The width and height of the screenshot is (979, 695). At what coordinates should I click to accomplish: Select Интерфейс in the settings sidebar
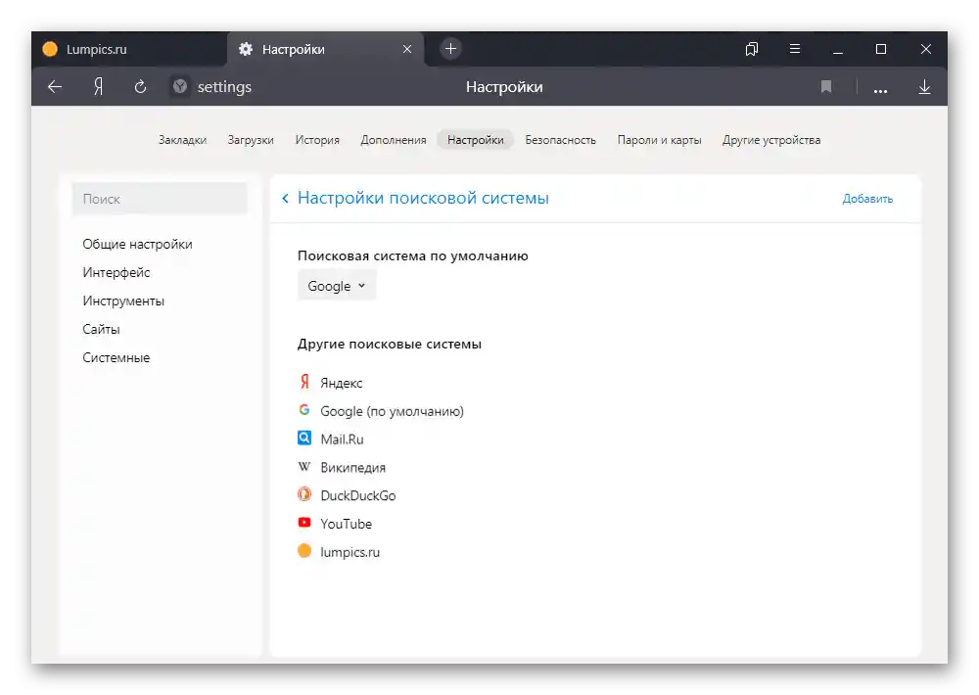117,272
